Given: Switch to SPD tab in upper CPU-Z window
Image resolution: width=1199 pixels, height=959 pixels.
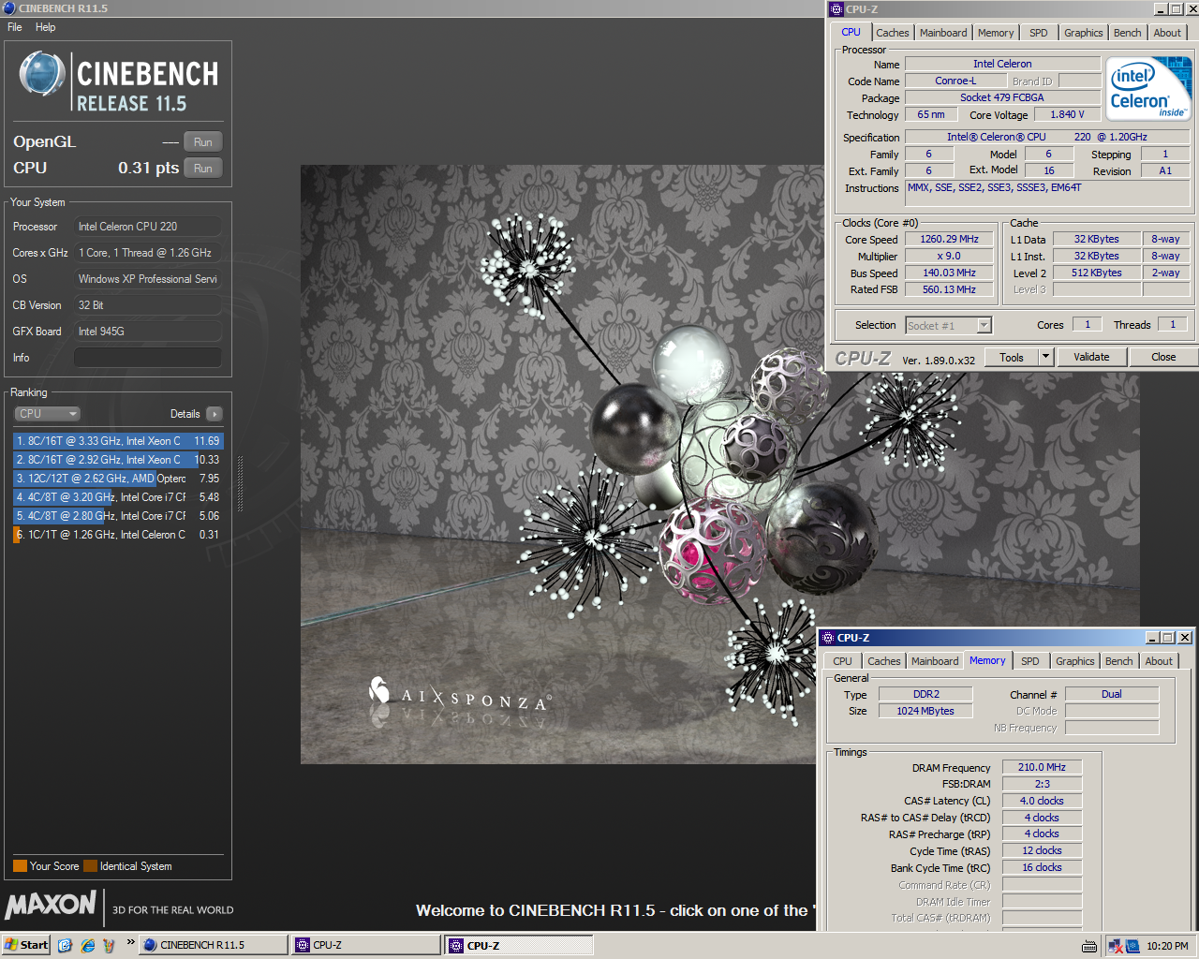Looking at the screenshot, I should click(1039, 33).
